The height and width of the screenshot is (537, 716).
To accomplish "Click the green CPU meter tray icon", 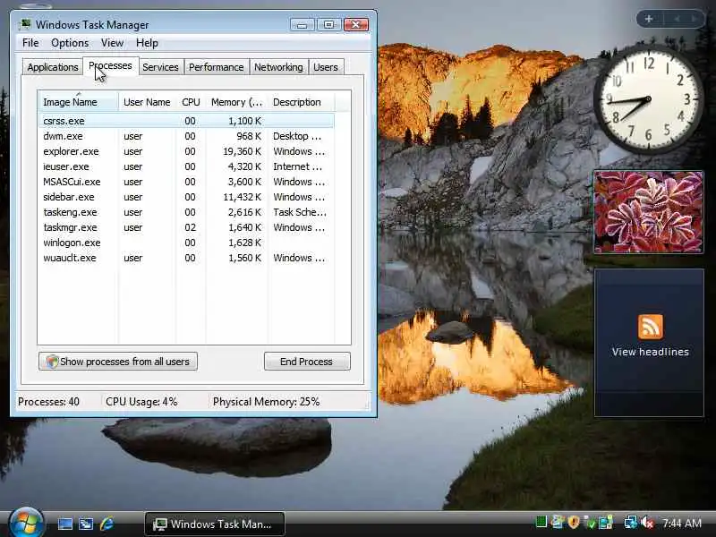I will [x=541, y=522].
